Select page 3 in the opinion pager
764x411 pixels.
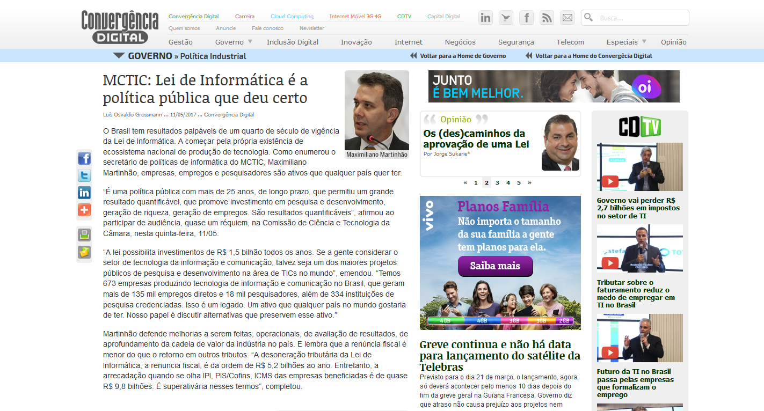[497, 182]
